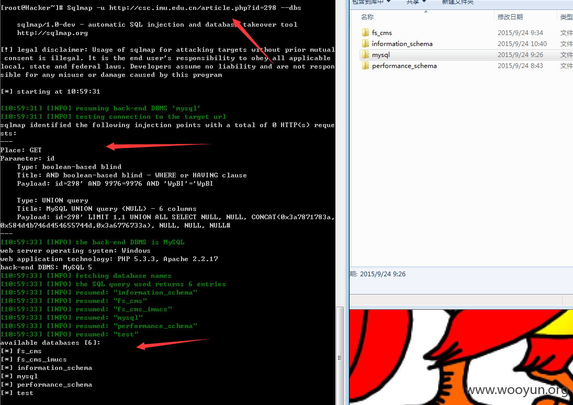Viewport: 573px width, 405px height.
Task: Click 'fetching database names' log line
Action: 86,276
